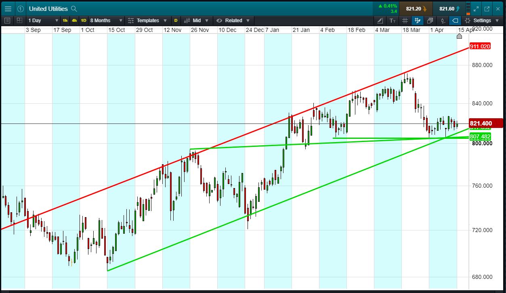The width and height of the screenshot is (506, 293).
Task: Click the yellow D default button
Action: click(176, 20)
